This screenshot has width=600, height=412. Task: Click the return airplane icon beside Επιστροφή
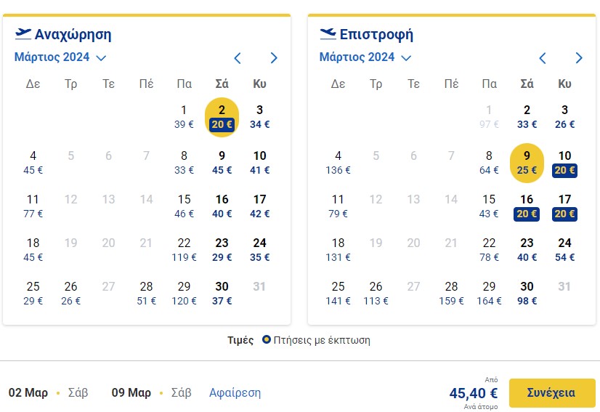click(328, 33)
